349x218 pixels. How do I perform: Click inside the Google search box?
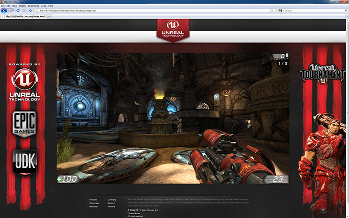point(311,10)
